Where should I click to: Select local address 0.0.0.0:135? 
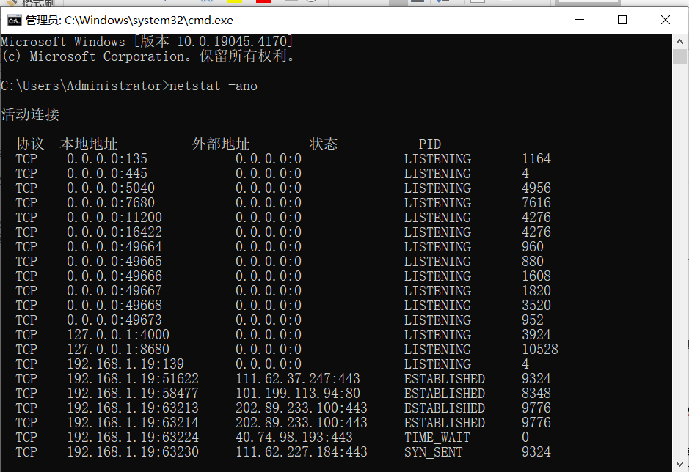pyautogui.click(x=107, y=159)
